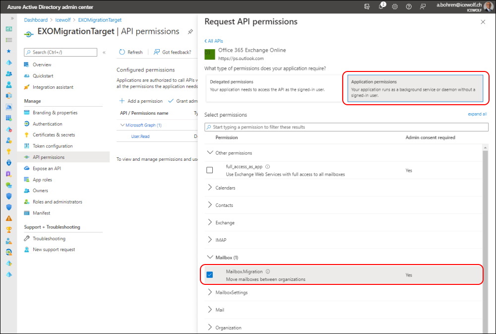Collapse the Other permissions group
496x334 pixels.
coord(210,153)
